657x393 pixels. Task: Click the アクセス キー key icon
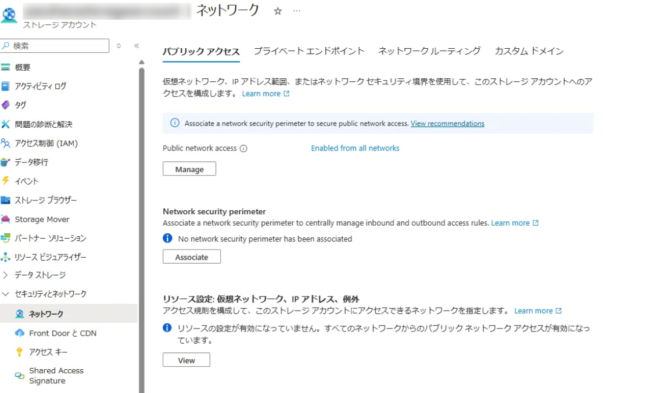[20, 352]
